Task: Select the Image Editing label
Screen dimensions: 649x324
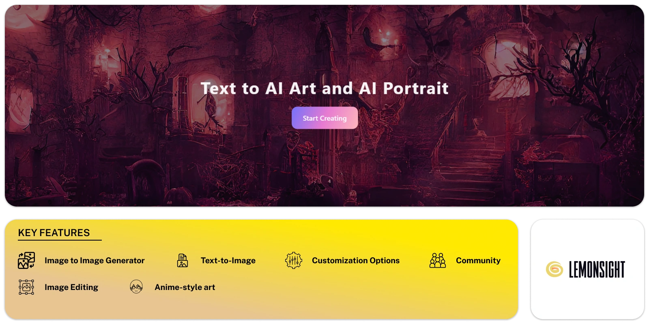Action: (71, 287)
